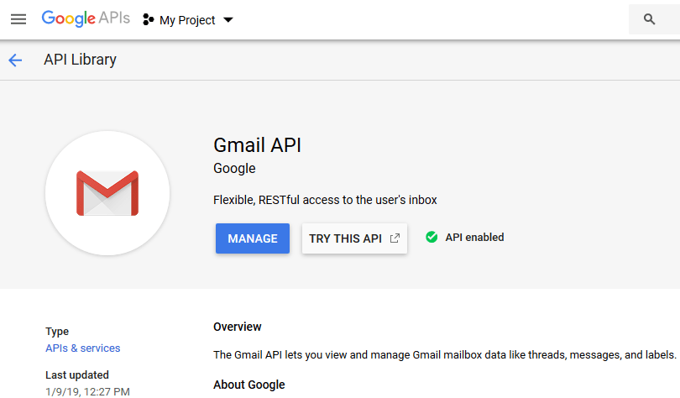Click the MANAGE button
The height and width of the screenshot is (398, 680).
click(x=253, y=238)
